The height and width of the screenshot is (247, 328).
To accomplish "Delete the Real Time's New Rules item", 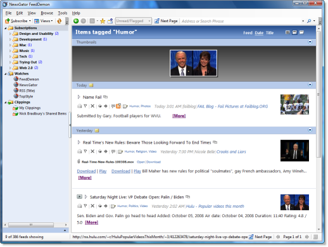I will pos(92,151).
